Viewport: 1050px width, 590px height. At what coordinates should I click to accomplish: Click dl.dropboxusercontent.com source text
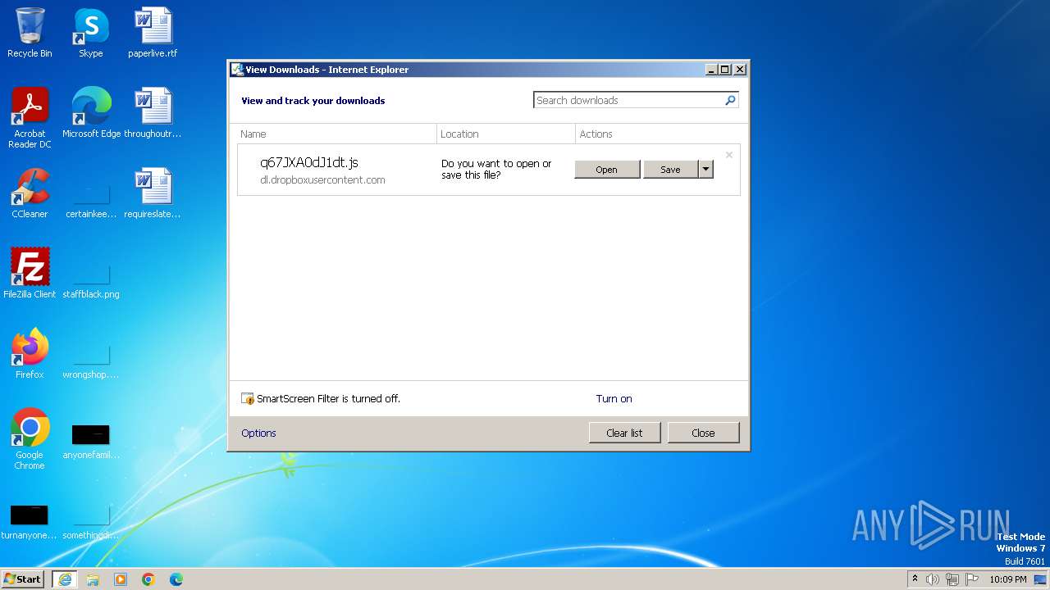[x=322, y=180]
